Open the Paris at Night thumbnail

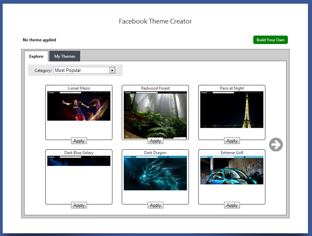232,109
